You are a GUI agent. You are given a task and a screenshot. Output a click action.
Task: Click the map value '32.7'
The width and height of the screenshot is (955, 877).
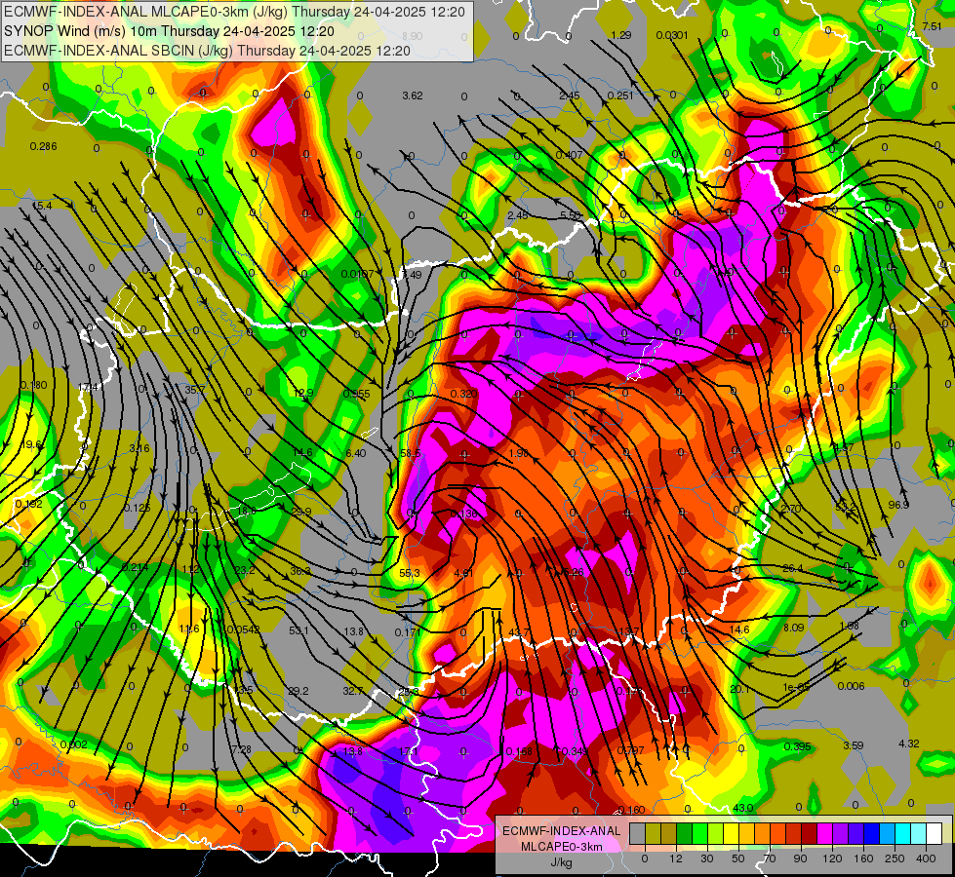353,691
